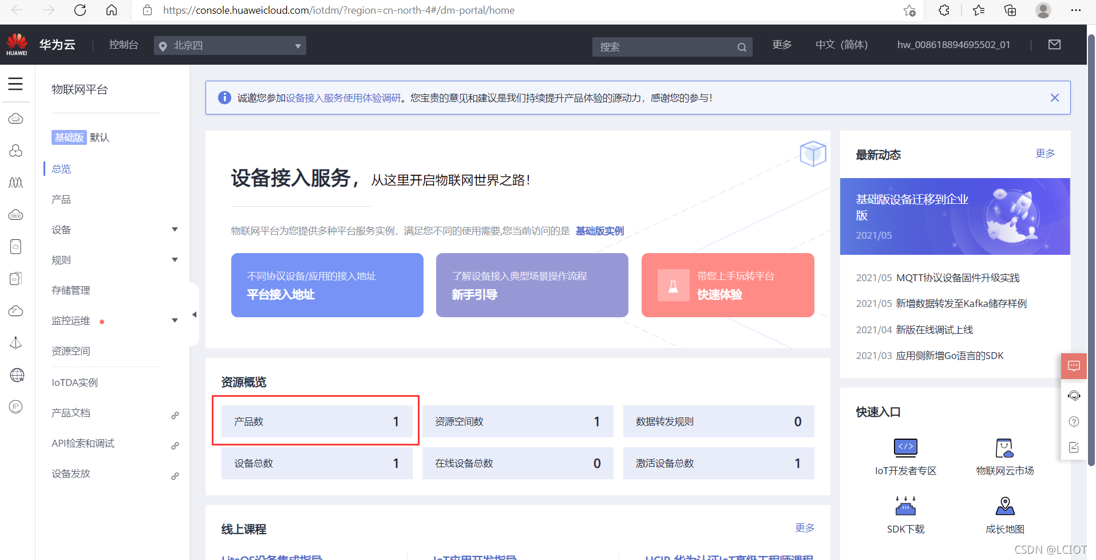
Task: Select 资源空间 in the sidebar
Action: tap(71, 351)
